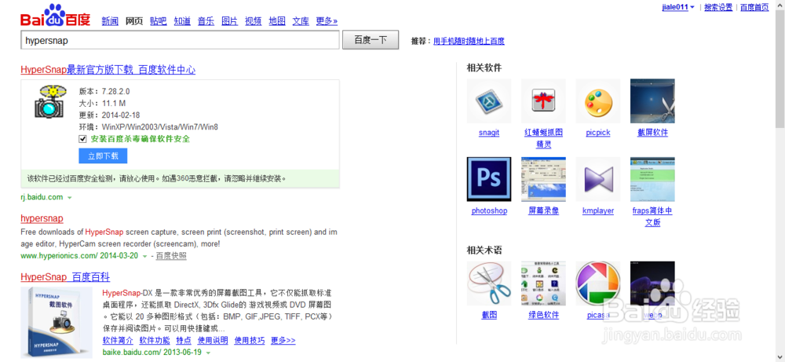The height and width of the screenshot is (362, 785).
Task: Click the snagit text link
Action: [x=488, y=133]
